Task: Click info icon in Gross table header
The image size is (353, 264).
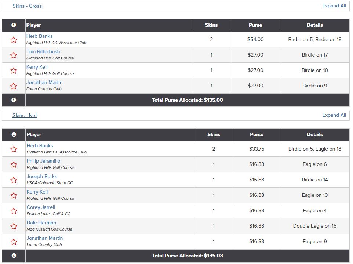Action: tap(14, 25)
